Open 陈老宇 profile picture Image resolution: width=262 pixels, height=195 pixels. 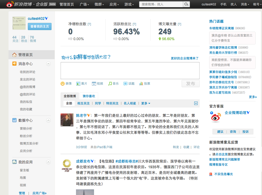67,120
